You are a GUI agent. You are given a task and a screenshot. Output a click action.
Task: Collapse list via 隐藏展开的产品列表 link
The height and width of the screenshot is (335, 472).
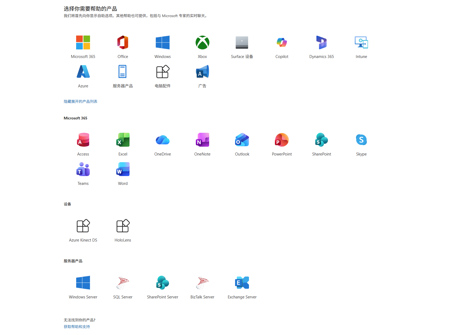[80, 102]
